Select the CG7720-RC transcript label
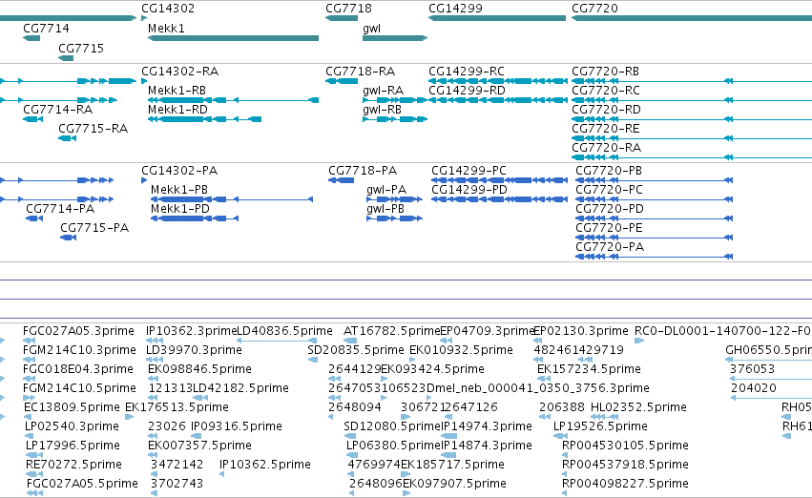Image resolution: width=812 pixels, height=498 pixels. [605, 90]
